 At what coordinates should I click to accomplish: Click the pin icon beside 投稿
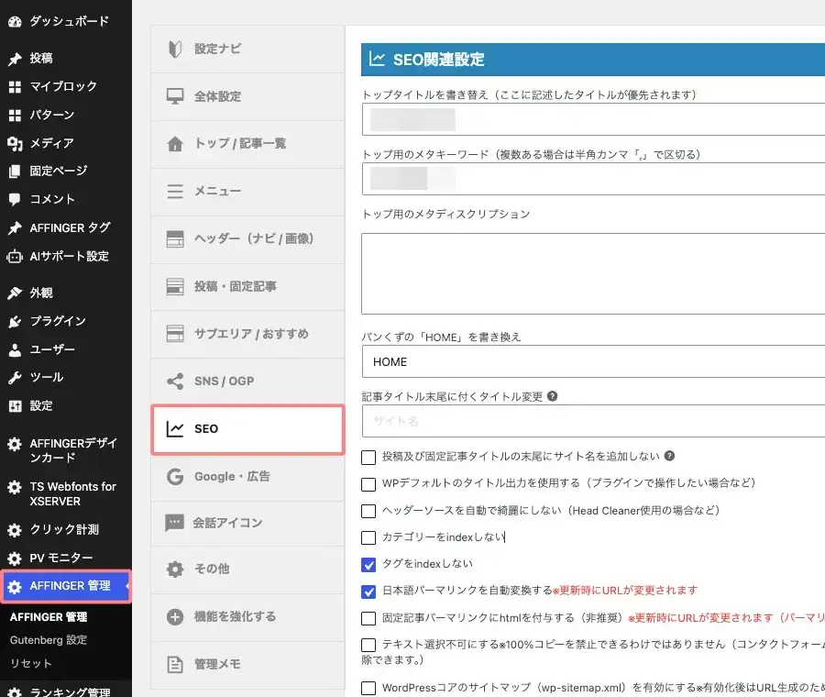15,59
